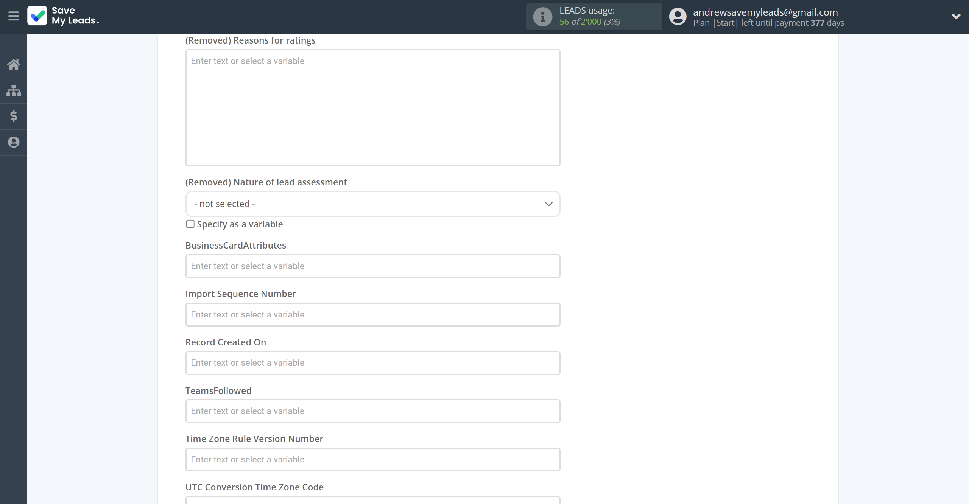This screenshot has width=969, height=504.
Task: Click the account/profile icon in sidebar
Action: pyautogui.click(x=14, y=142)
